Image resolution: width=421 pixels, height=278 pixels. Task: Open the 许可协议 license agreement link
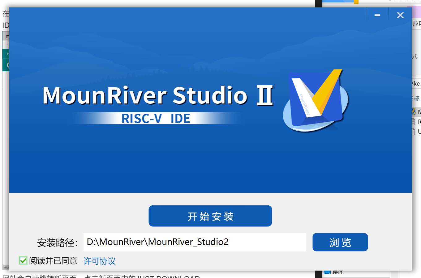[x=99, y=261]
